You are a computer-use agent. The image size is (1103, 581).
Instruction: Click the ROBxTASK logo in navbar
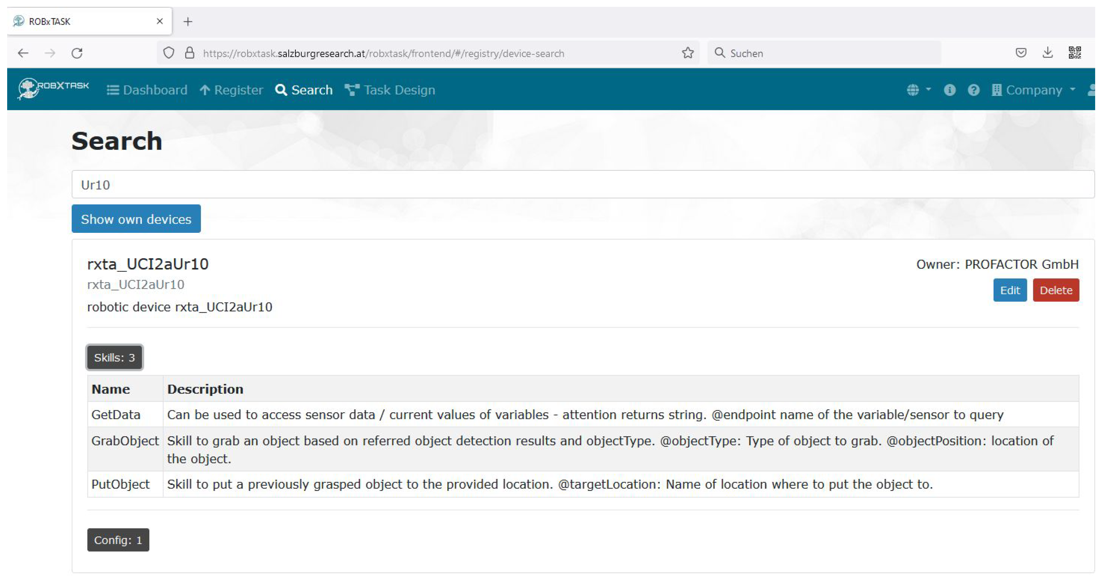click(53, 88)
